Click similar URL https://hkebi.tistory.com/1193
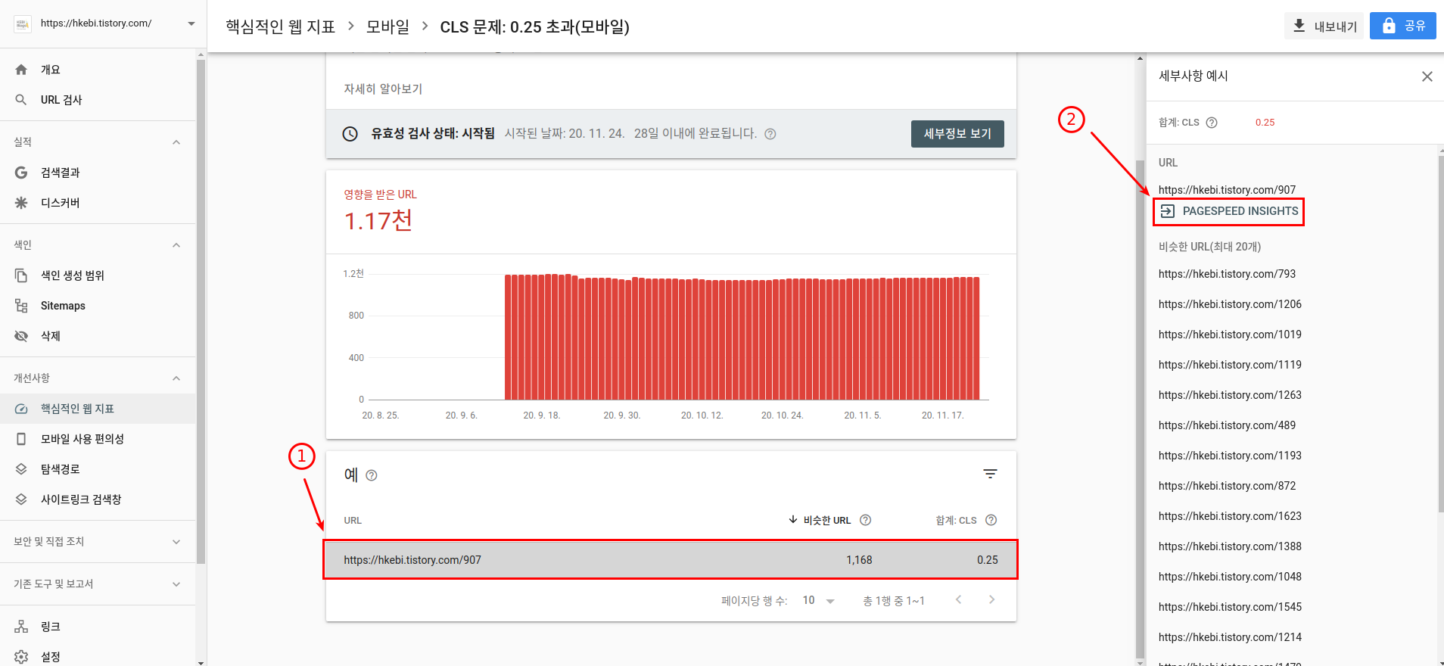The height and width of the screenshot is (666, 1444). pyautogui.click(x=1230, y=456)
